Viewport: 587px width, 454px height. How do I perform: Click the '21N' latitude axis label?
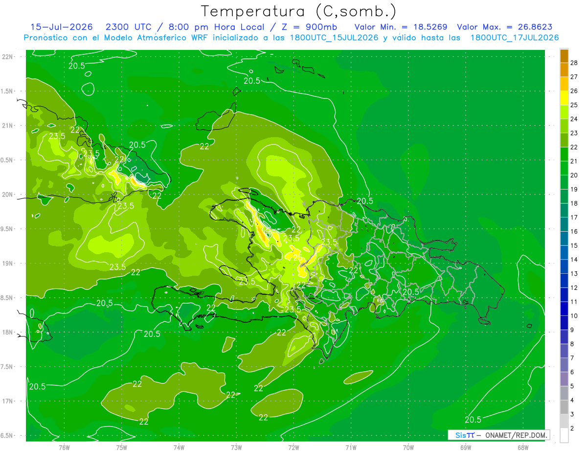(x=8, y=125)
